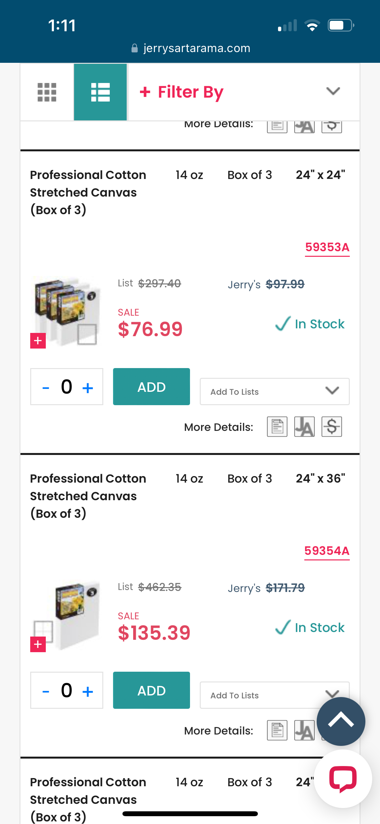Open Add To Lists dropdown for 59353A
380x824 pixels.
click(274, 391)
